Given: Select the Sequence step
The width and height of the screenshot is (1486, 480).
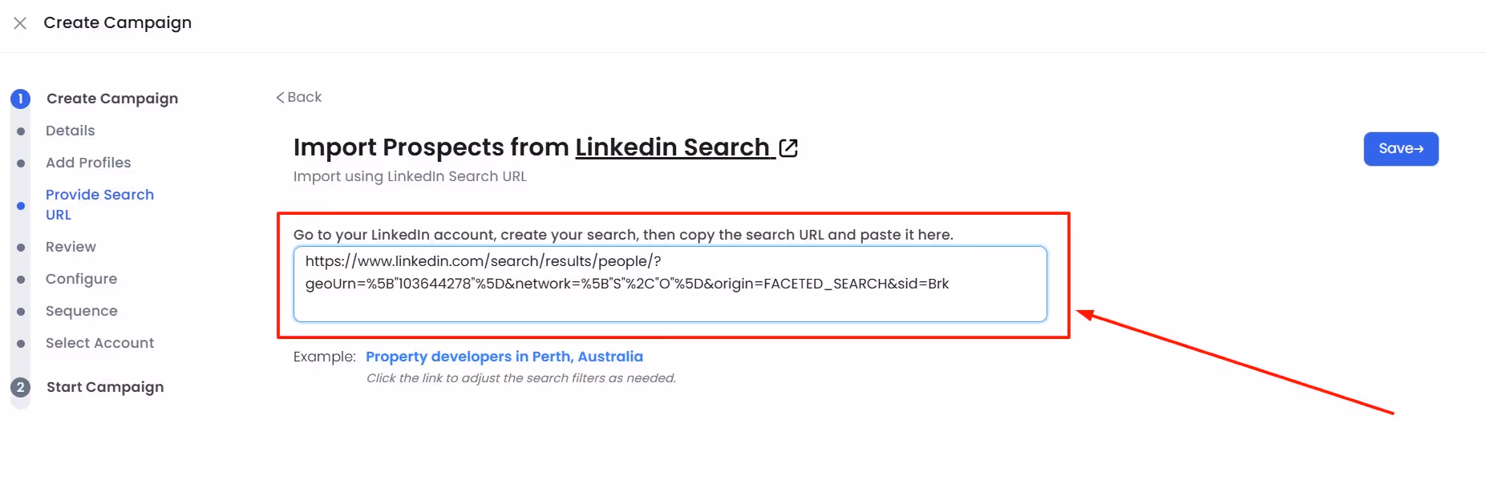Looking at the screenshot, I should pyautogui.click(x=81, y=311).
